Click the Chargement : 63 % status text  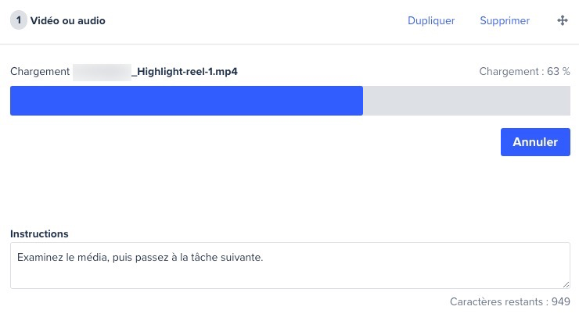(x=524, y=72)
